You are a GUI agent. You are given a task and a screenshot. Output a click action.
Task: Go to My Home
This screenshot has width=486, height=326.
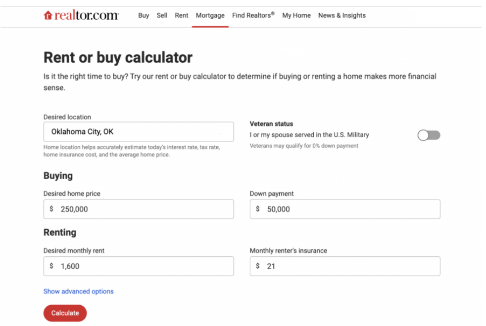point(296,15)
